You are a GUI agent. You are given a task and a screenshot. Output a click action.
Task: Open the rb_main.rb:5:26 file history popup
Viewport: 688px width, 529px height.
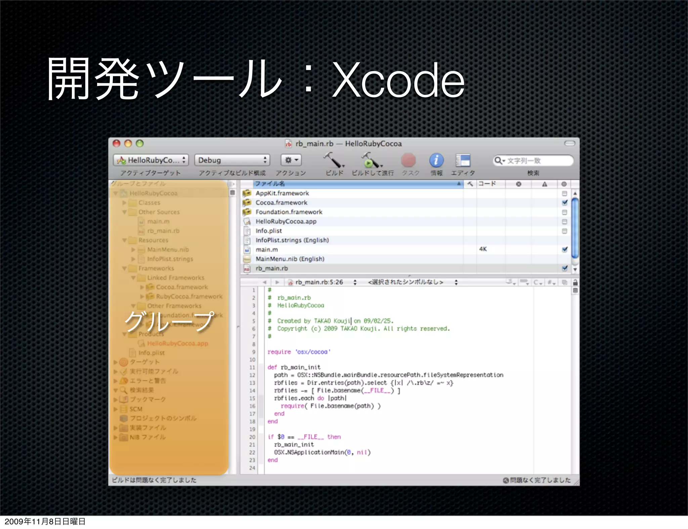tap(322, 282)
